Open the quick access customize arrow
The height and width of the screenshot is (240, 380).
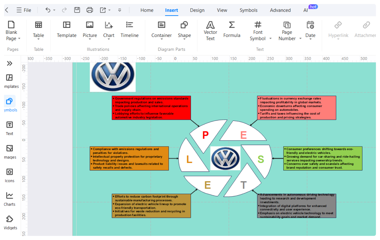pos(120,10)
